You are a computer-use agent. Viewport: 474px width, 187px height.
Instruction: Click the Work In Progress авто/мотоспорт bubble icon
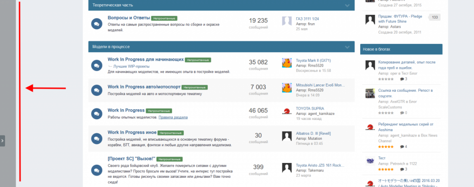pyautogui.click(x=96, y=89)
